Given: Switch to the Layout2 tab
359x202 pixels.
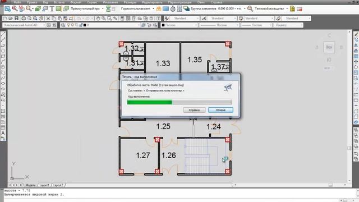Looking at the screenshot, I should point(58,185).
